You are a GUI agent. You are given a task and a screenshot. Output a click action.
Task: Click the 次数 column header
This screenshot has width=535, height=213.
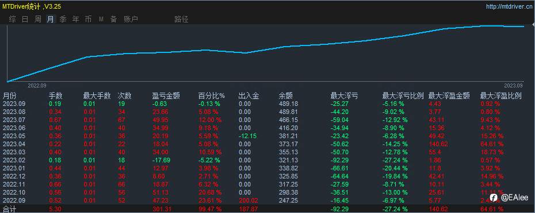click(x=124, y=96)
